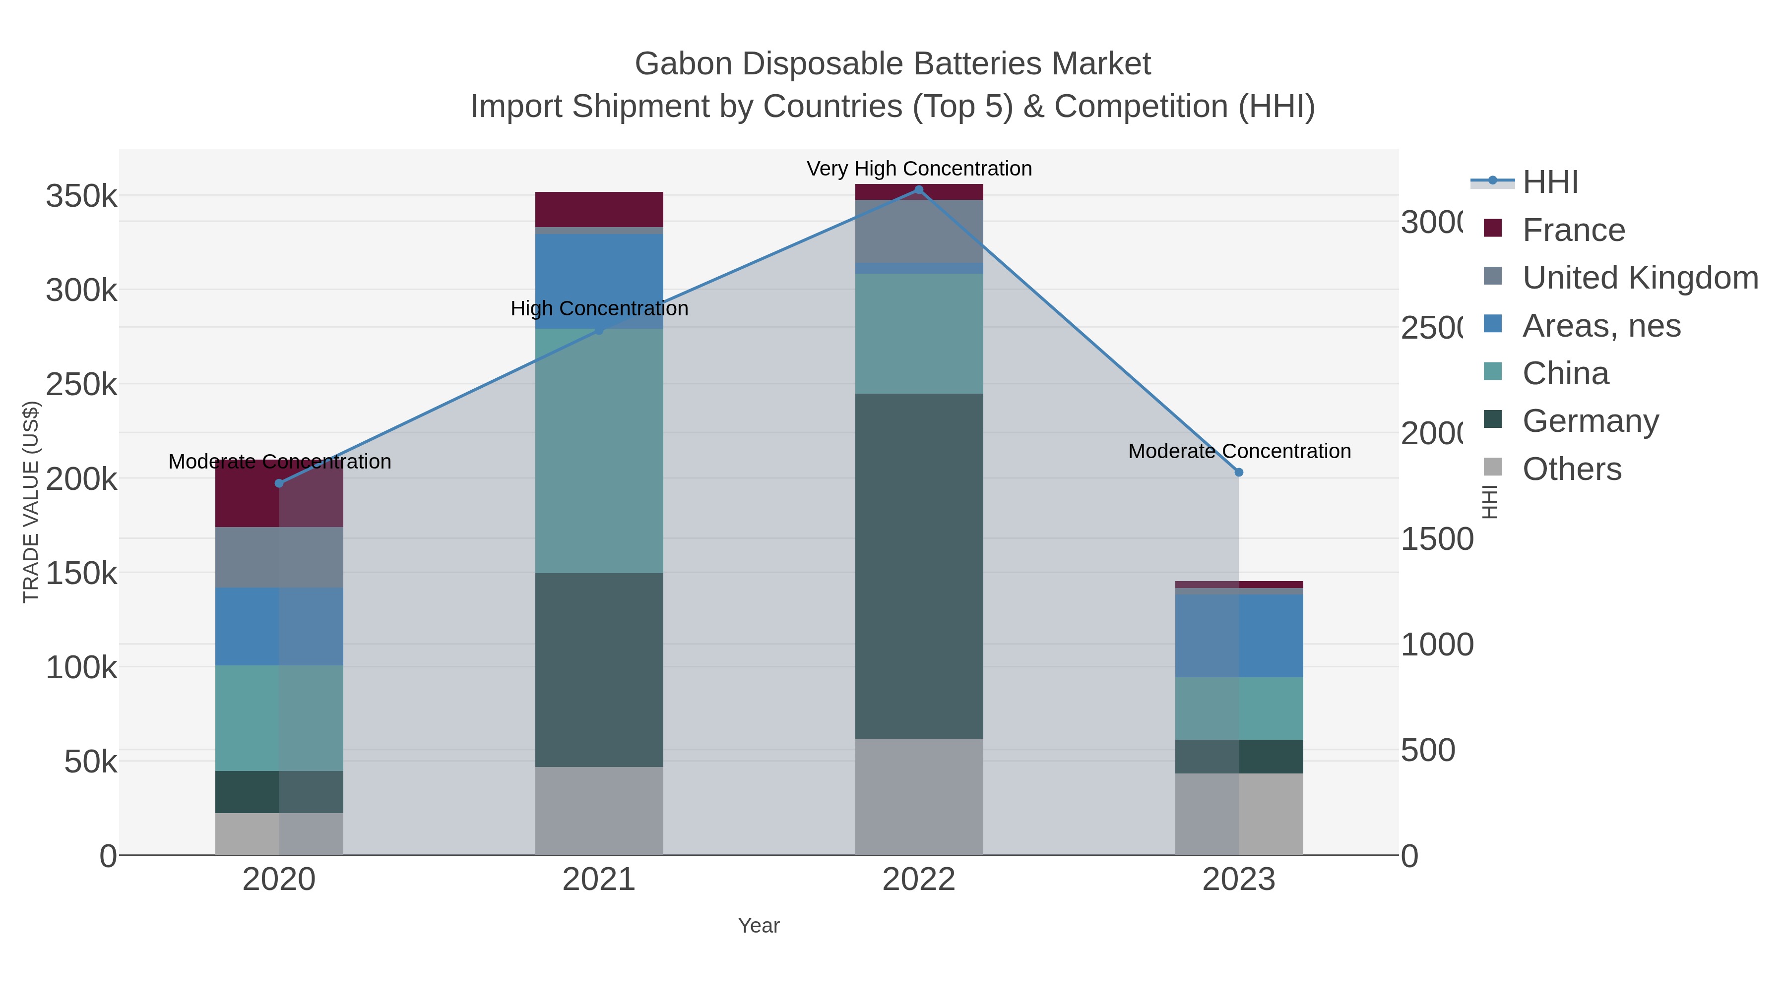This screenshot has width=1786, height=1004.
Task: Click the 'TRADE VALUE (US$)' axis title
Action: coord(31,502)
